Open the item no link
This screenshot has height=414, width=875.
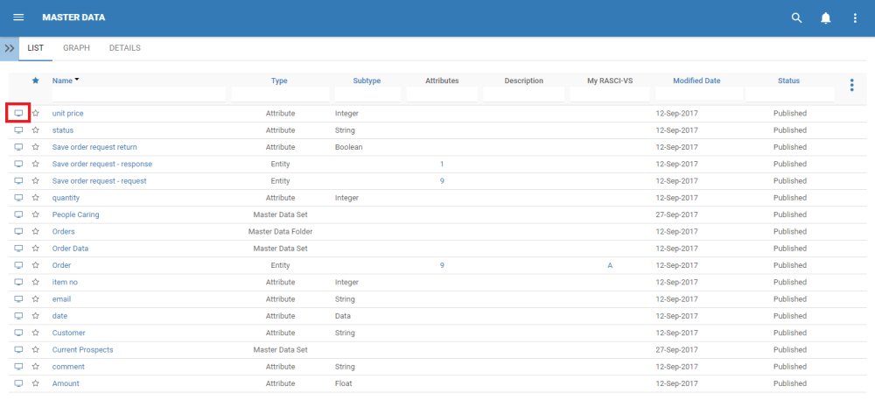pos(65,283)
